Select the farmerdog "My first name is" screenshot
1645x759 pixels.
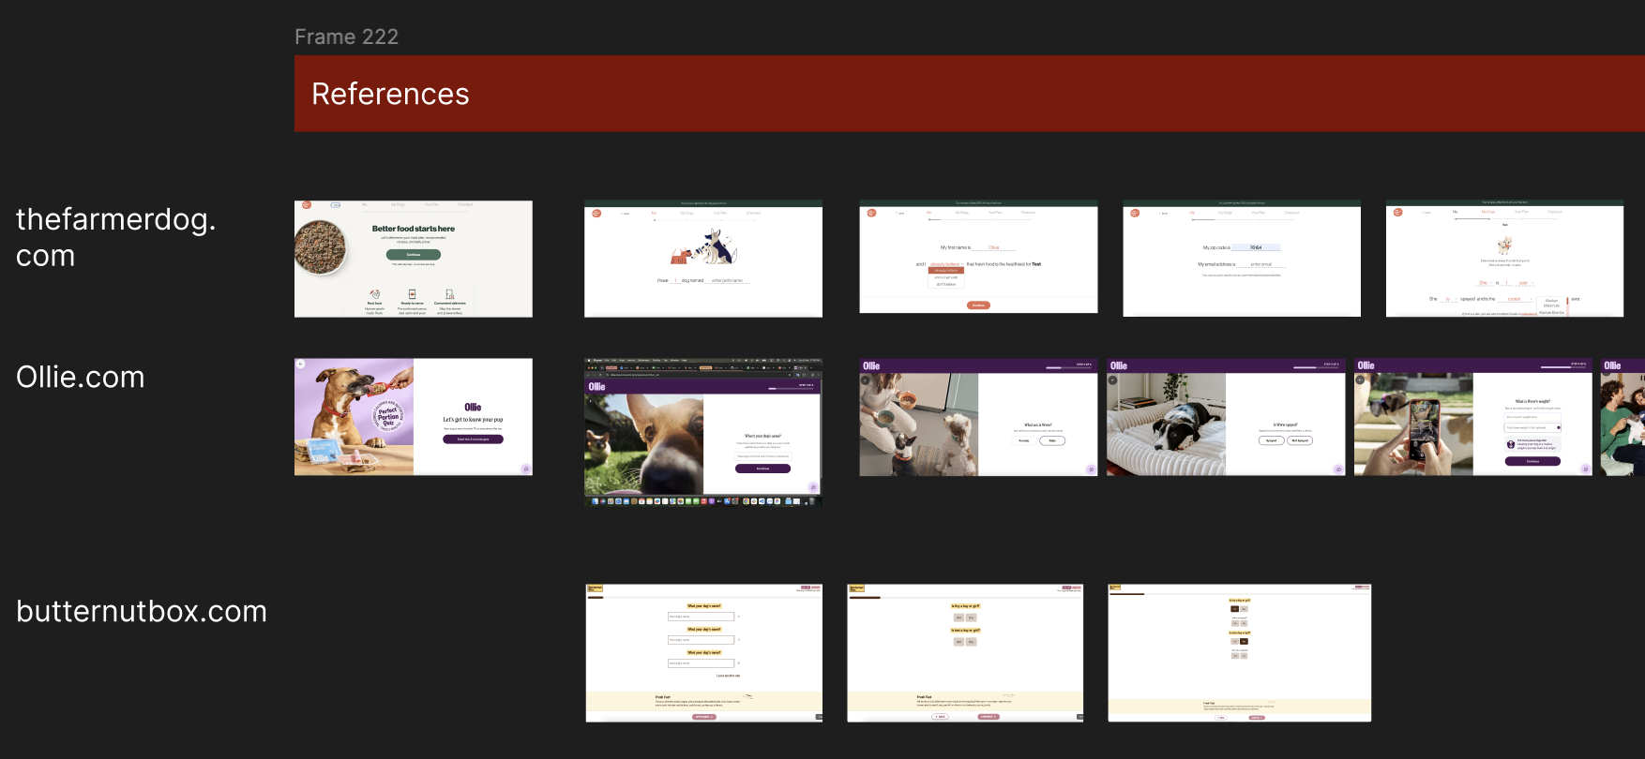(978, 258)
